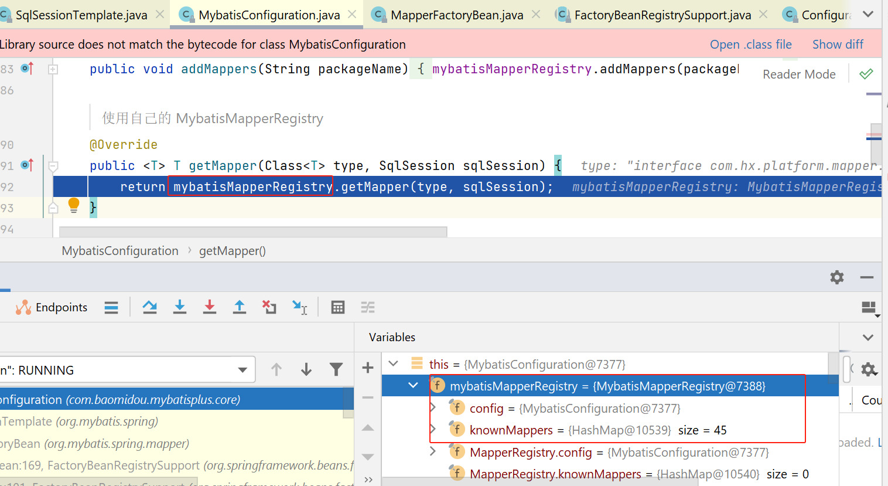This screenshot has height=486, width=888.
Task: Toggle Reader Mode in the editor
Action: [799, 74]
